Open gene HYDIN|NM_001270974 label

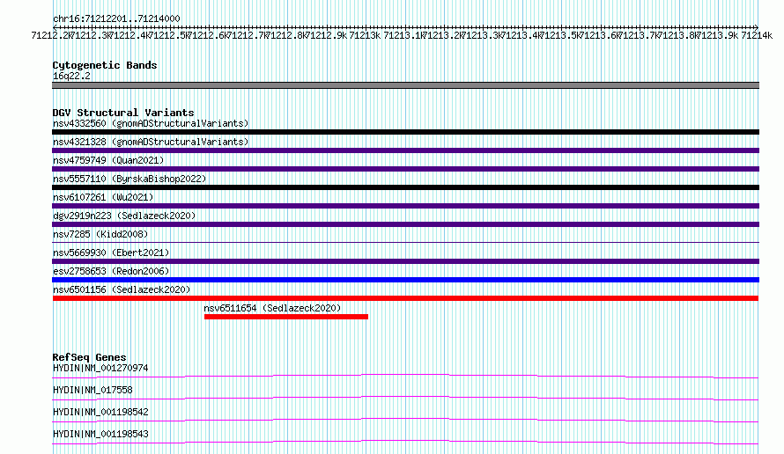click(100, 368)
